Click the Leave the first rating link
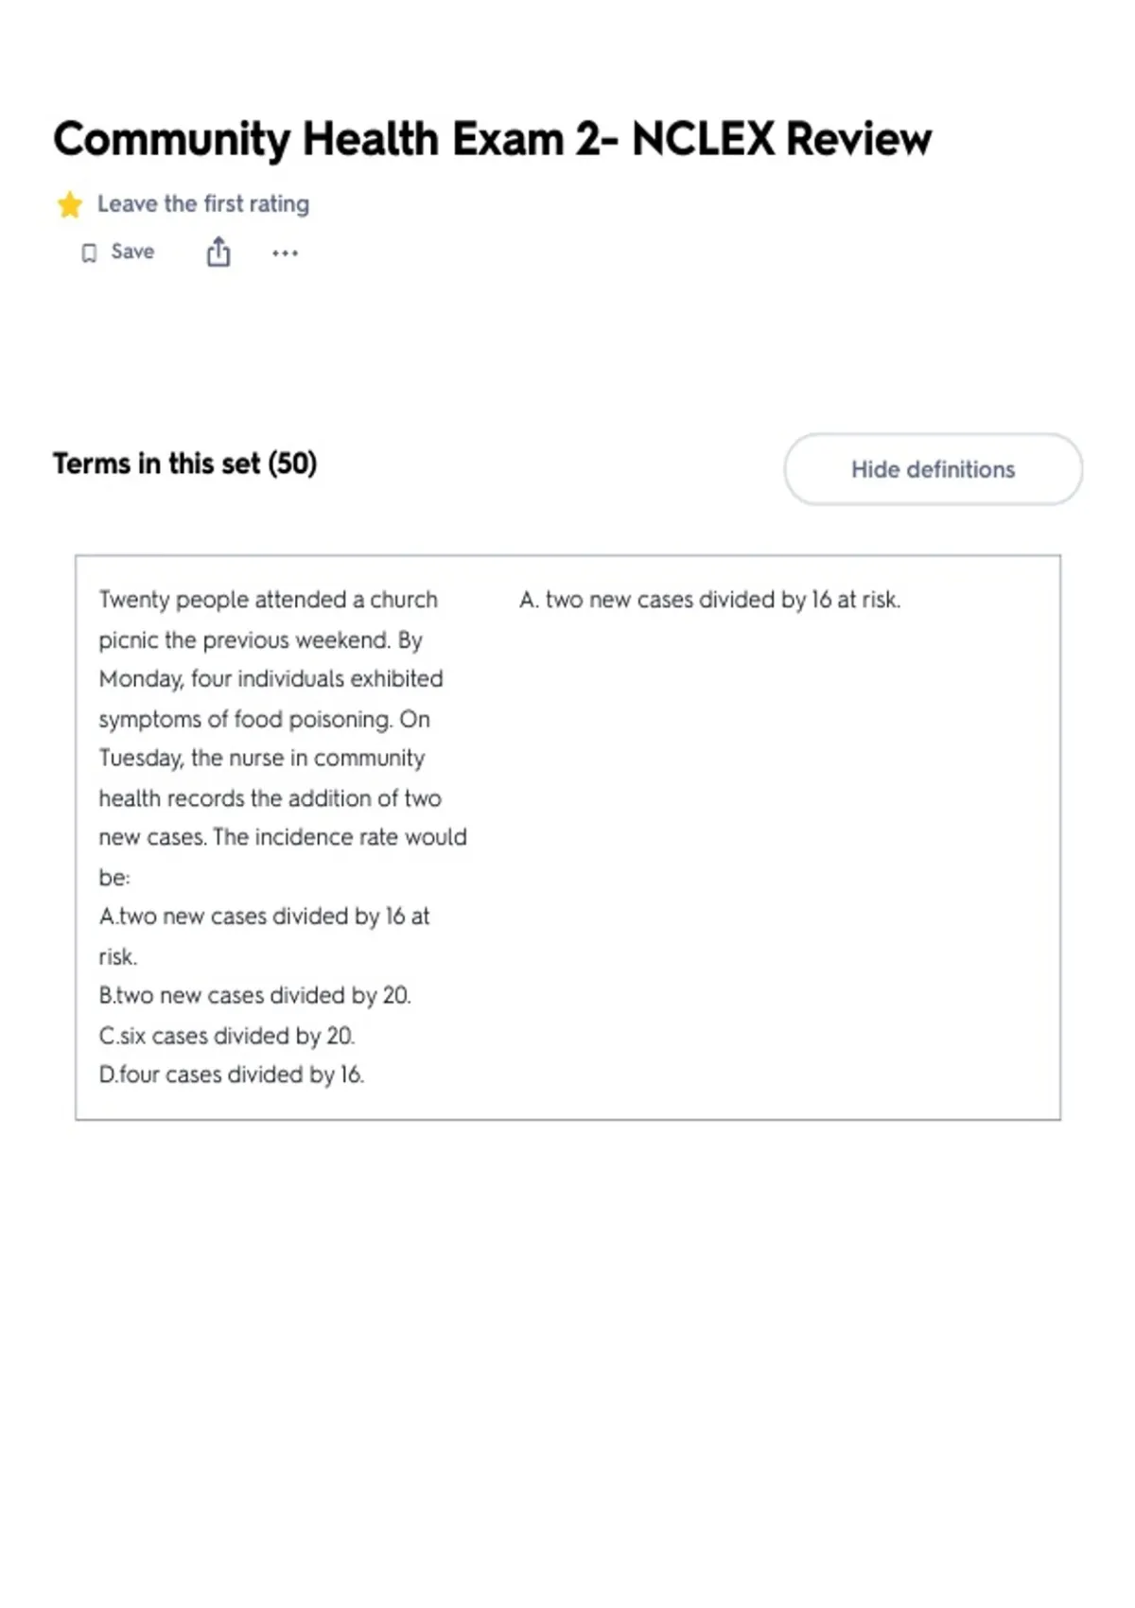 [x=203, y=204]
